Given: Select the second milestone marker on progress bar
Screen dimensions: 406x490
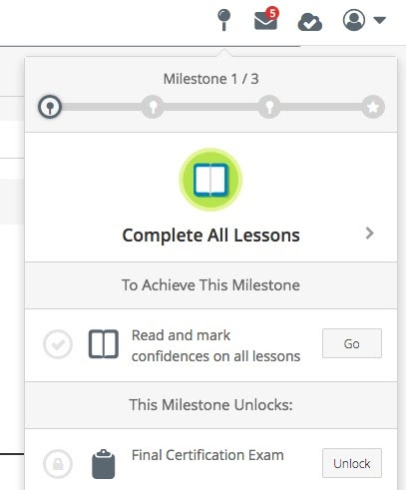Looking at the screenshot, I should 153,107.
